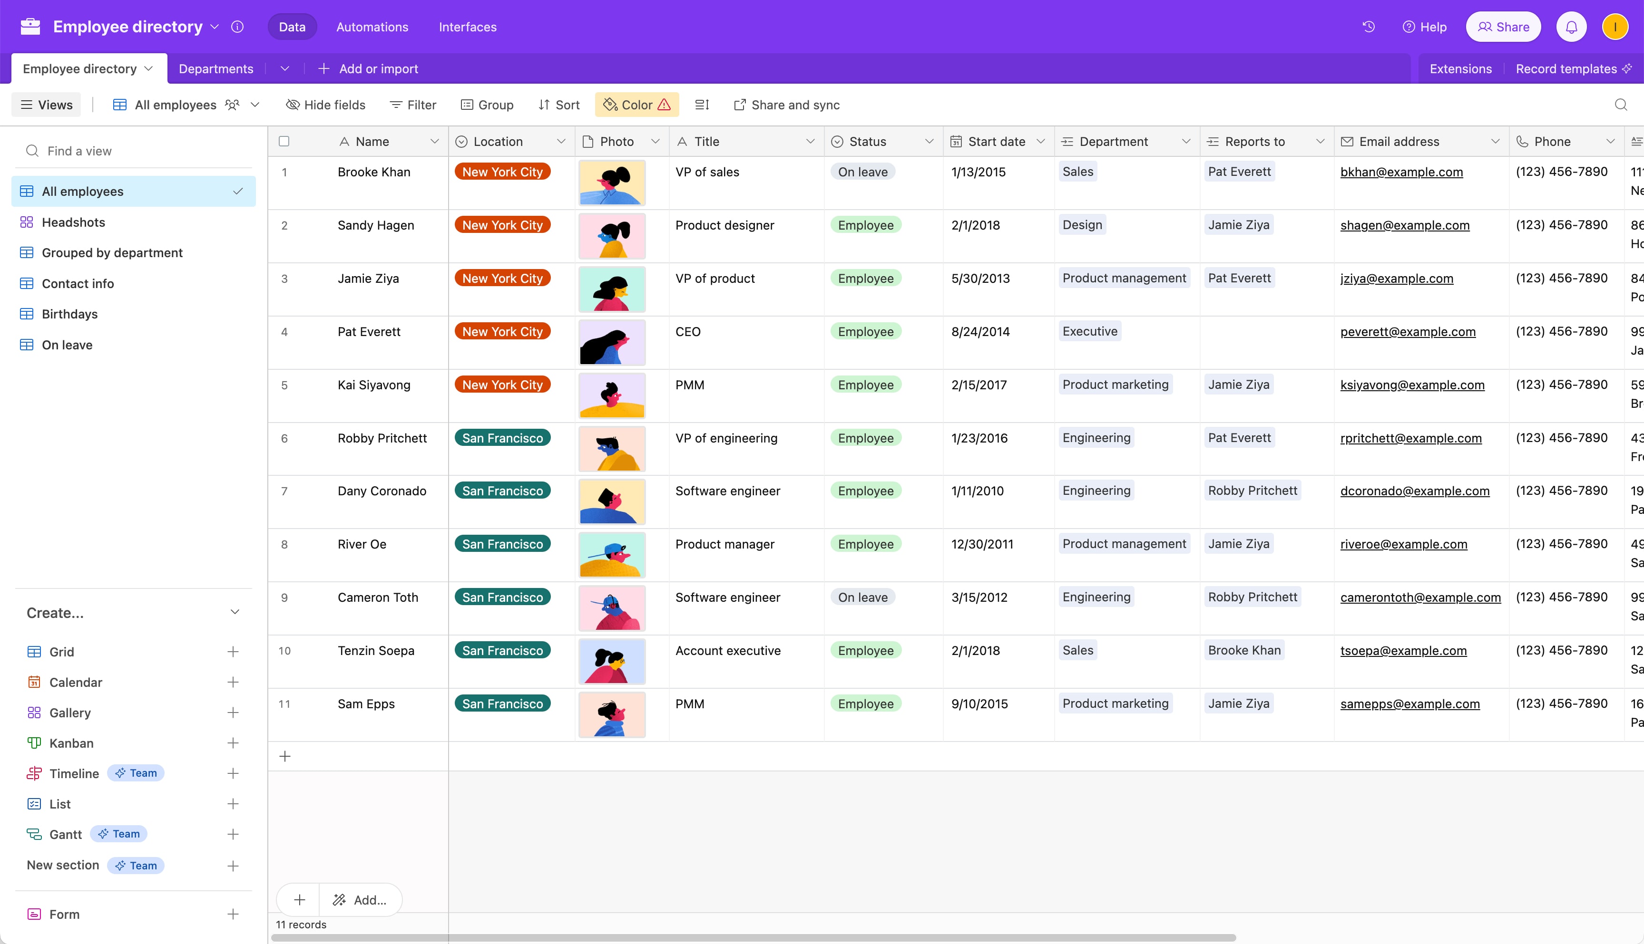Open the Sort options icon
This screenshot has width=1644, height=944.
pyautogui.click(x=545, y=105)
